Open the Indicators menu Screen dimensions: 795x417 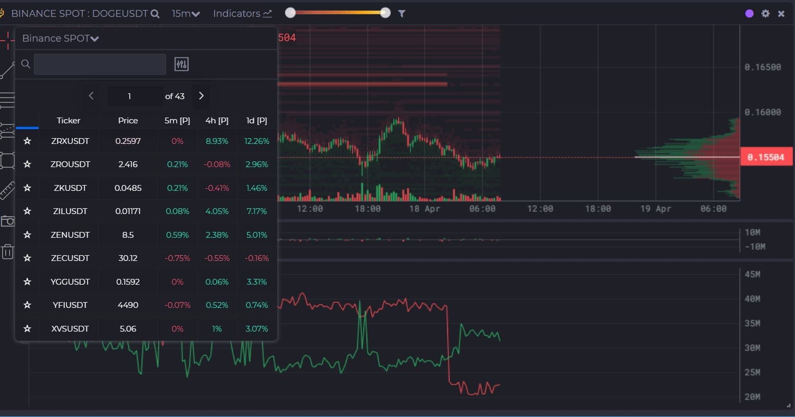coord(242,14)
